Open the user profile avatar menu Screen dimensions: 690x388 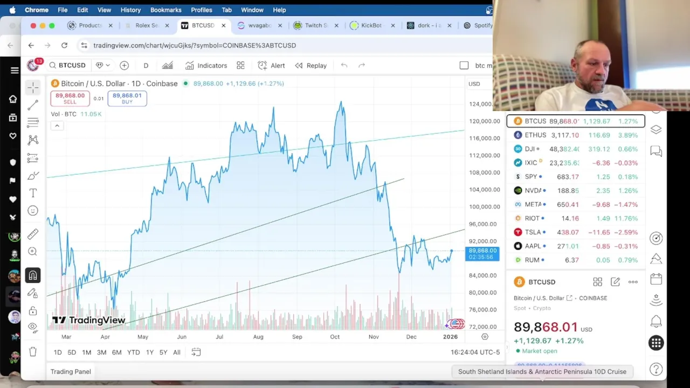coord(33,65)
